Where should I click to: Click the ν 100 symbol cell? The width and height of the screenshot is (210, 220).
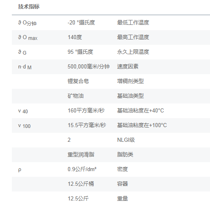25,126
